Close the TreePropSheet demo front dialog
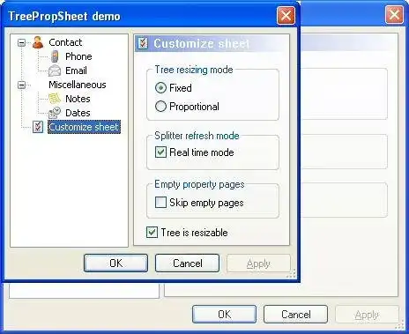 [x=286, y=16]
